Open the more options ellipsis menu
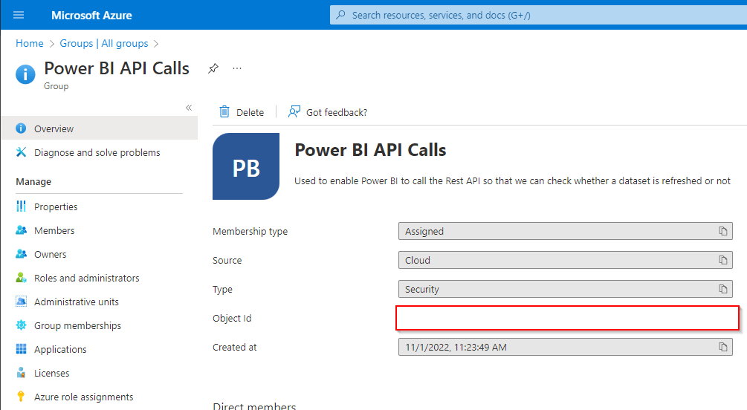 [237, 68]
